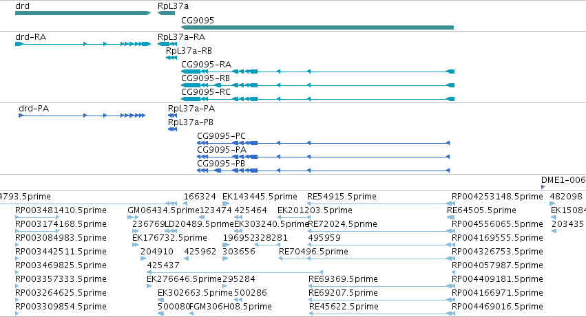Click EST RP004409181.5prime
This screenshot has height=317, width=586.
pos(497,279)
